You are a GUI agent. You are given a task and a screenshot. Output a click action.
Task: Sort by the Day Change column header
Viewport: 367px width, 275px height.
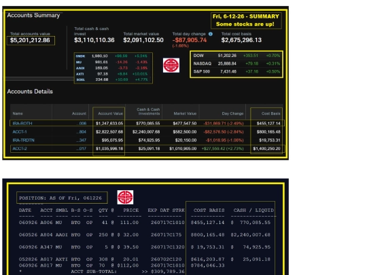232,113
